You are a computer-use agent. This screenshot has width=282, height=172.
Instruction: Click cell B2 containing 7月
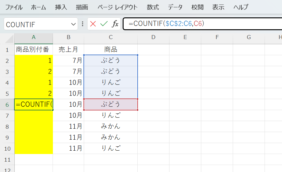tap(68, 61)
